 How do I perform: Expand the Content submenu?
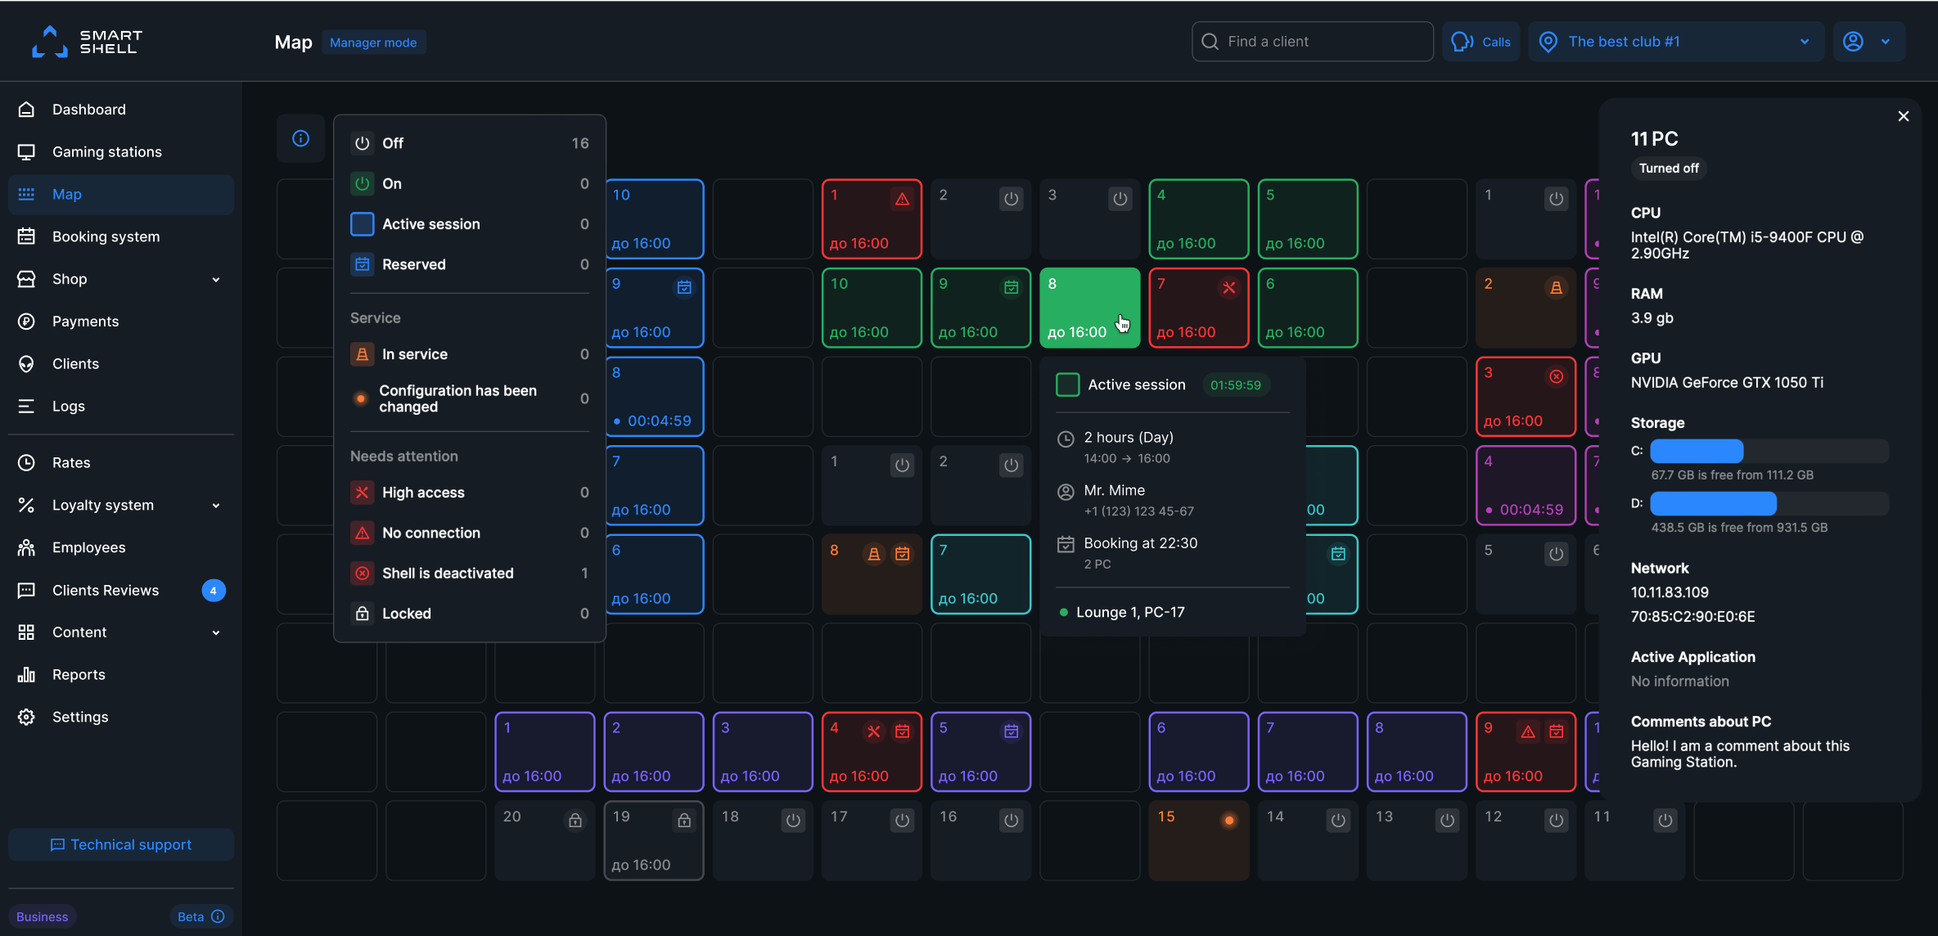tap(216, 632)
